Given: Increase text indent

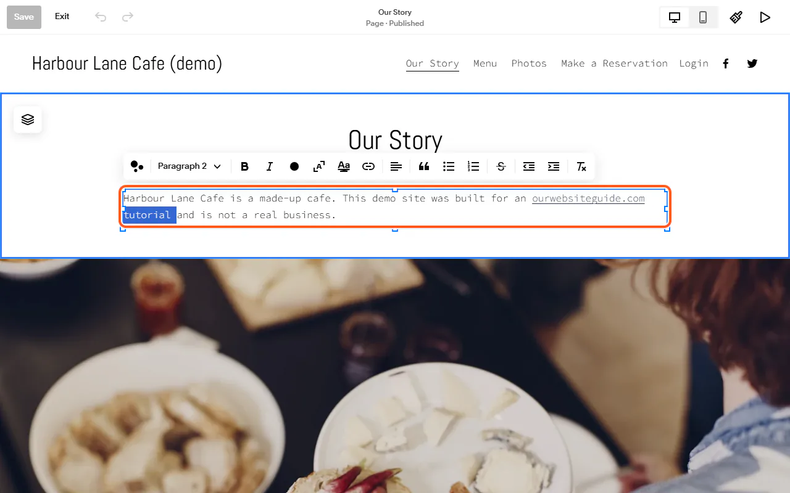Looking at the screenshot, I should [554, 166].
